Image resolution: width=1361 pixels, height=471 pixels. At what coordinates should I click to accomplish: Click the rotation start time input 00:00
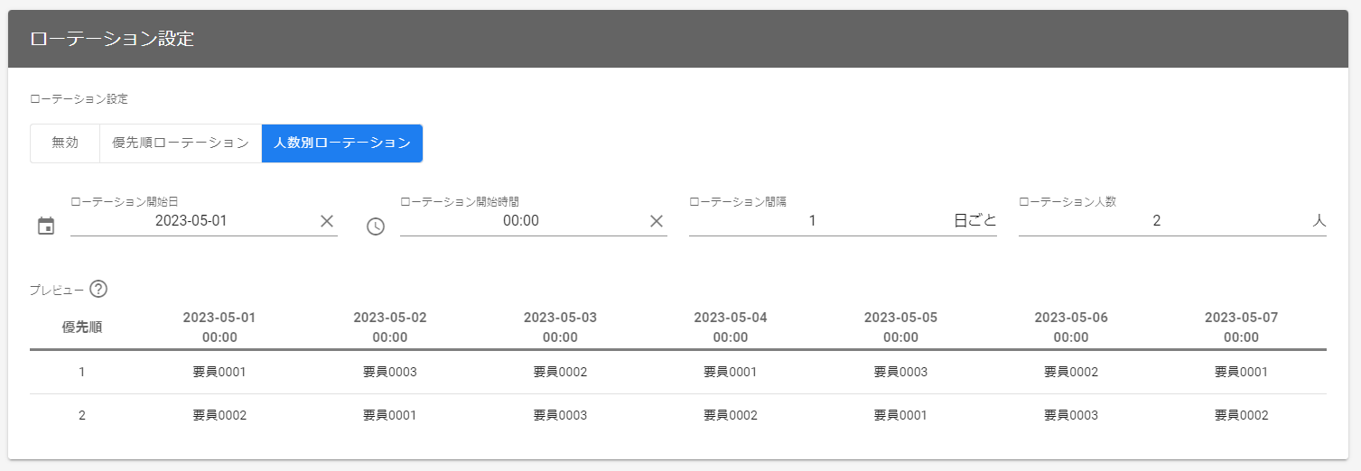(x=521, y=221)
